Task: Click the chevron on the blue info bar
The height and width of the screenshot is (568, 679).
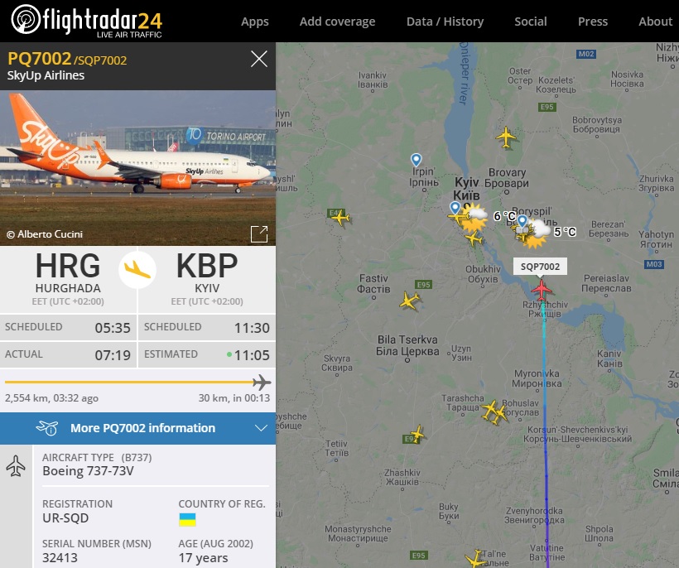Action: 261,428
